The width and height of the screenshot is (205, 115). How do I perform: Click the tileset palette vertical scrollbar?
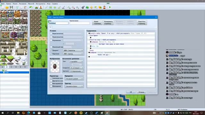(29, 38)
